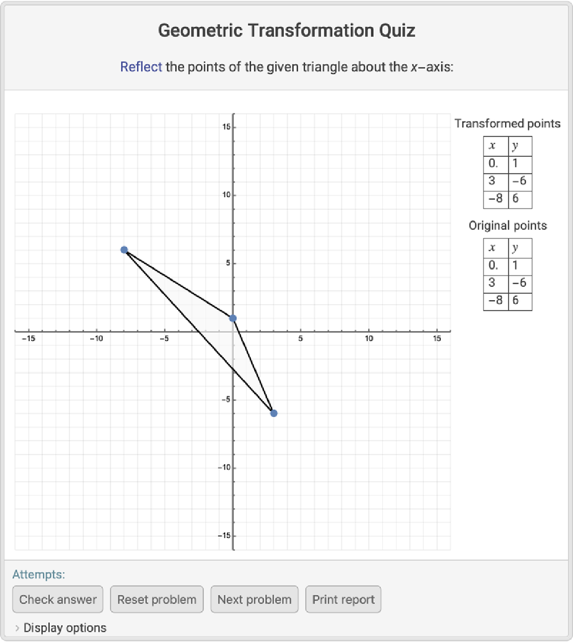Viewport: 573px width, 642px height.
Task: Click the Original points -6 cell
Action: click(x=519, y=283)
